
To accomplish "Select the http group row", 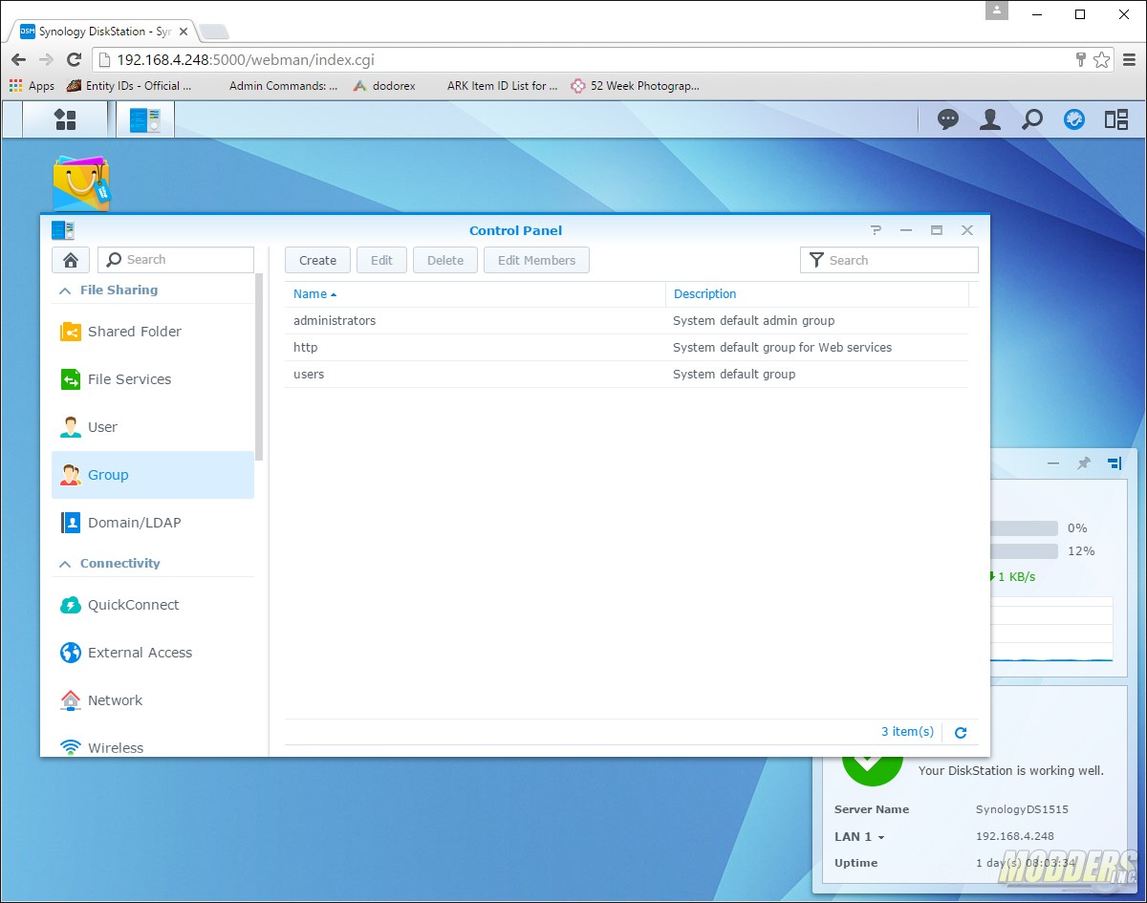I will point(626,348).
